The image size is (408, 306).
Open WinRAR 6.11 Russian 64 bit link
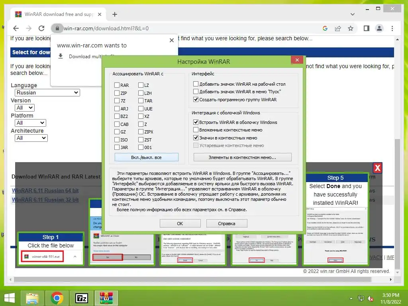tap(45, 190)
